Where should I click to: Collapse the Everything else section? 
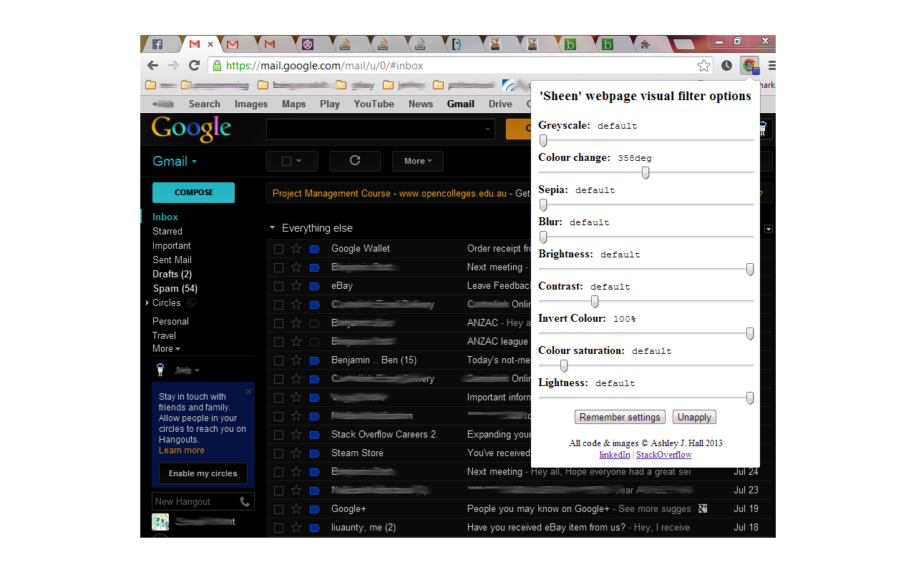tap(272, 228)
